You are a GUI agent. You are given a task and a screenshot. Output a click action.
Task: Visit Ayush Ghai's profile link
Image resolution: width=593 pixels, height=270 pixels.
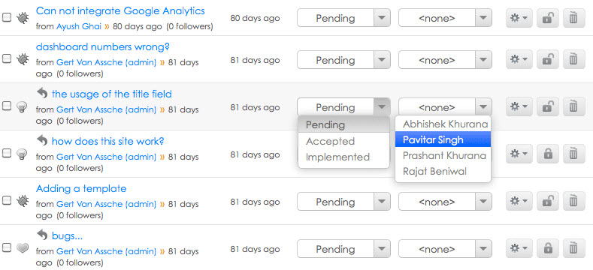(x=79, y=27)
